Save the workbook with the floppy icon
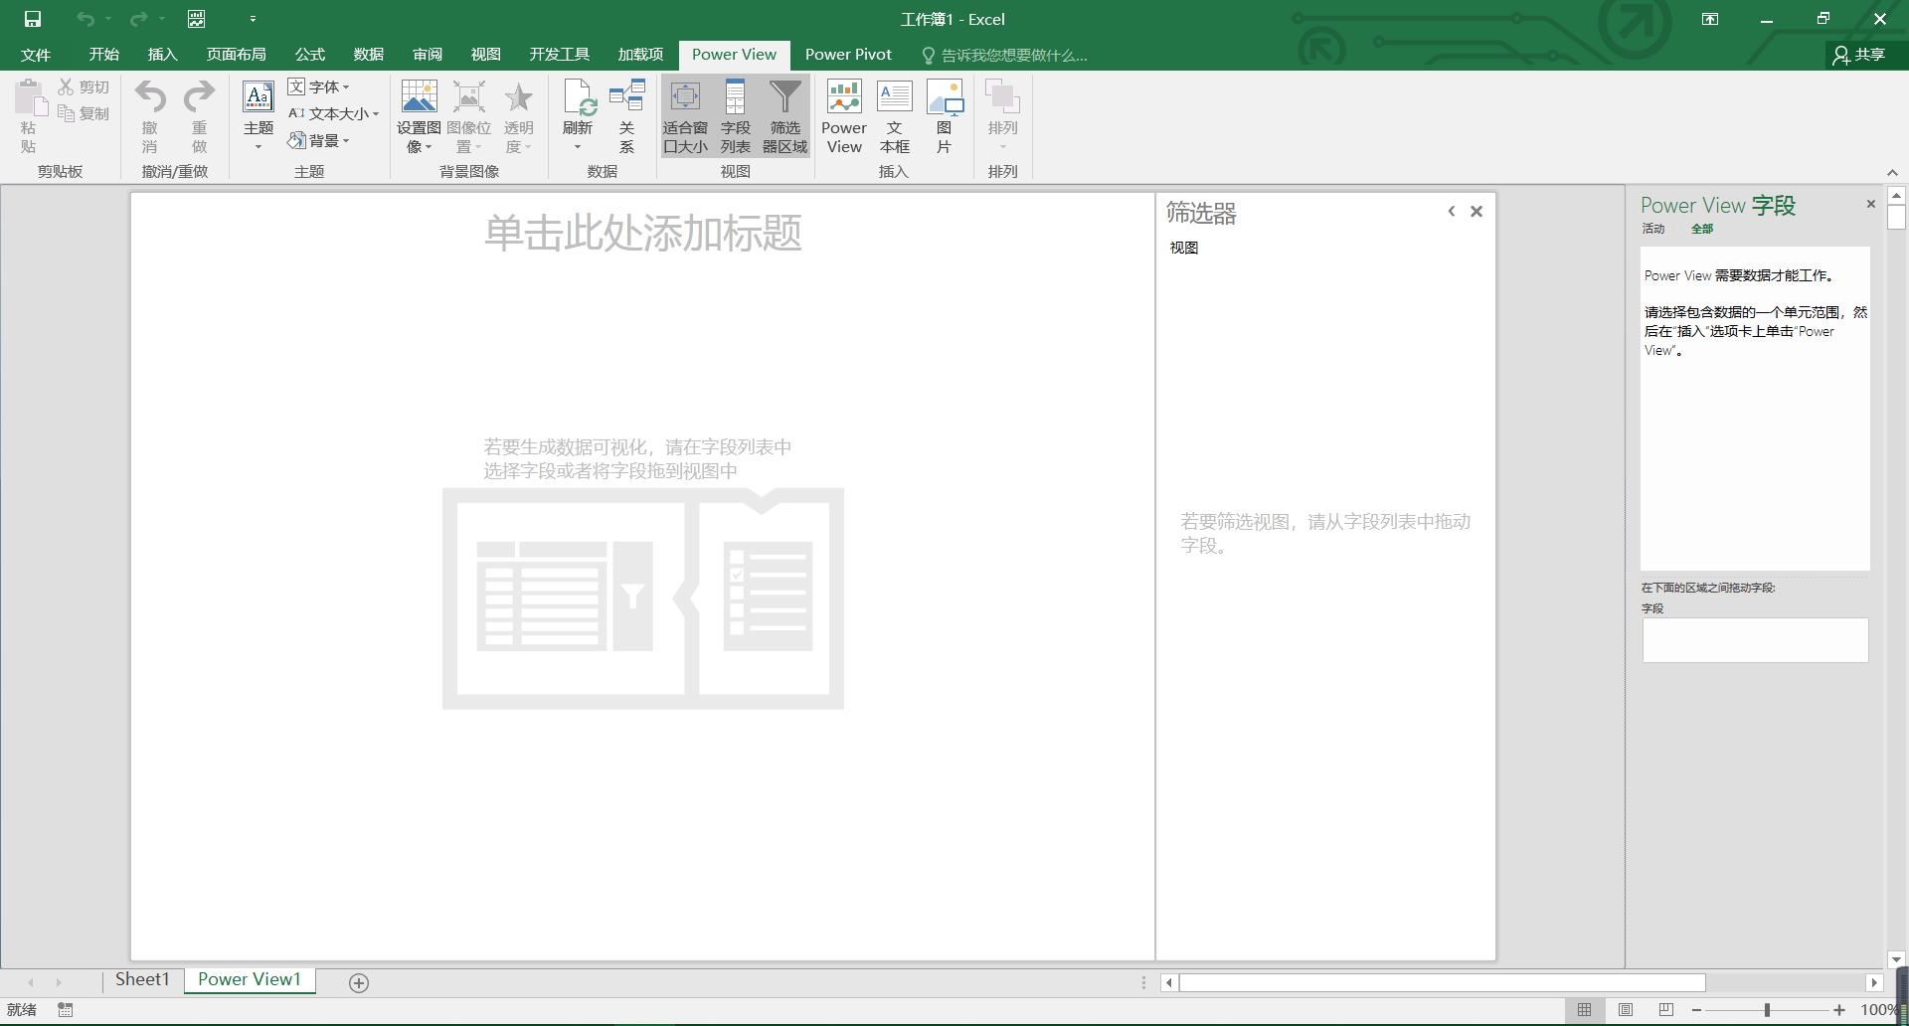Viewport: 1909px width, 1026px height. [33, 19]
